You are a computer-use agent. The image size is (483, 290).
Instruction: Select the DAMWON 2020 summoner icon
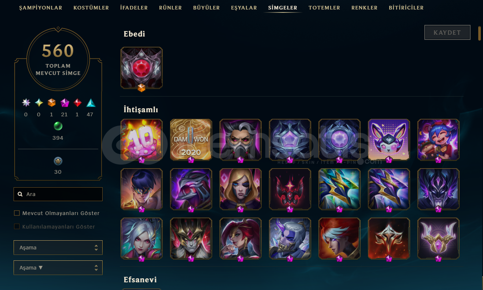191,140
